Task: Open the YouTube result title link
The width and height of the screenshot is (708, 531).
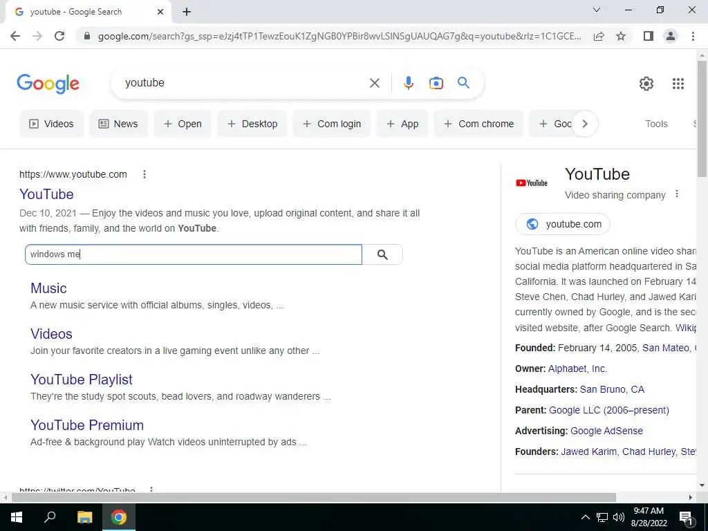Action: [46, 194]
